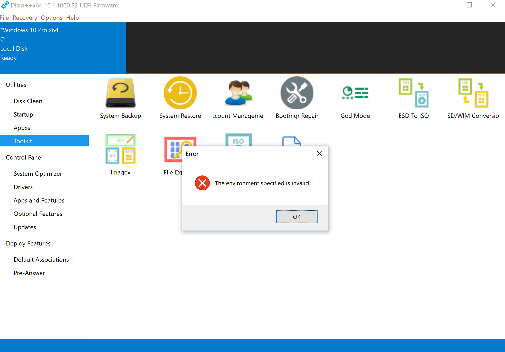
Task: Minimize the Dism++ window
Action: (446, 5)
